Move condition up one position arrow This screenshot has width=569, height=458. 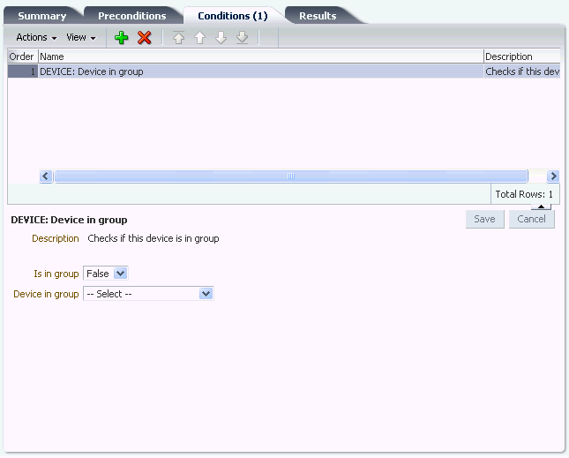[199, 37]
